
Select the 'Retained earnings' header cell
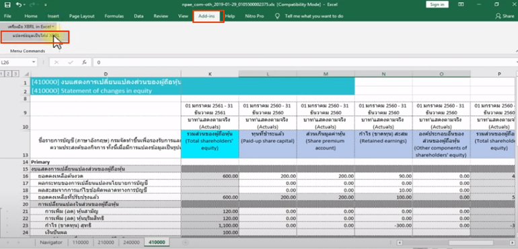click(x=383, y=144)
